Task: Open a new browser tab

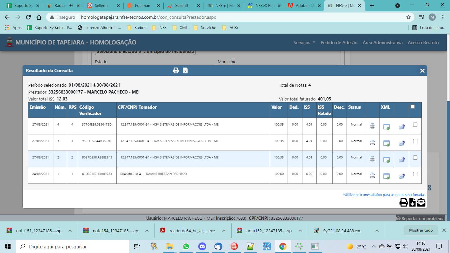Action: (x=372, y=6)
